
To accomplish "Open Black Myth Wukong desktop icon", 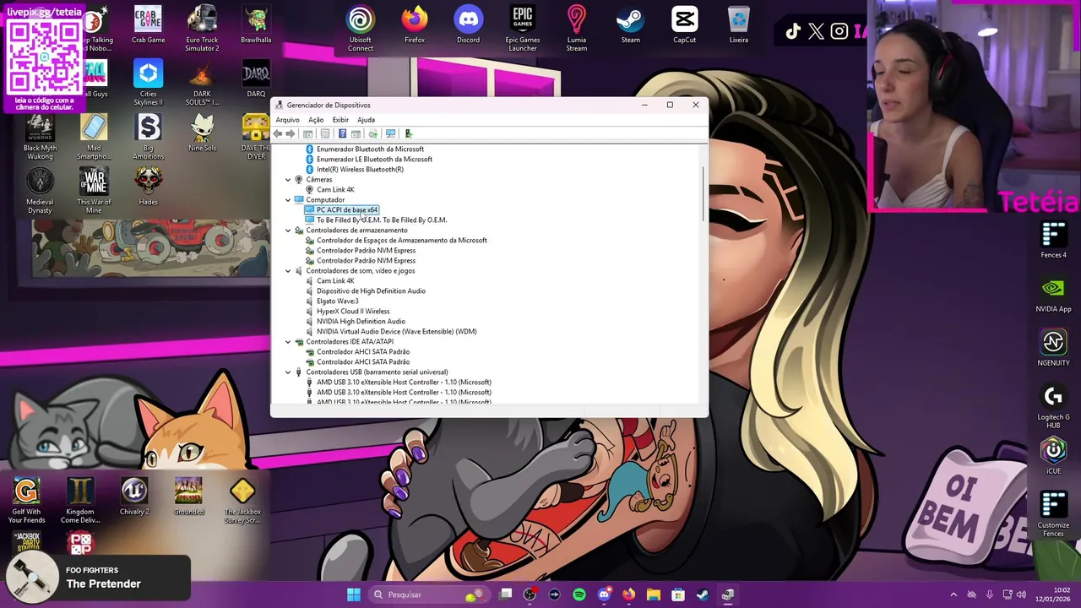I will pos(40,137).
